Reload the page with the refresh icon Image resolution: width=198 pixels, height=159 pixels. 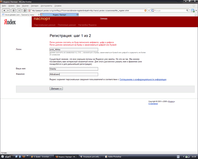click(x=14, y=11)
